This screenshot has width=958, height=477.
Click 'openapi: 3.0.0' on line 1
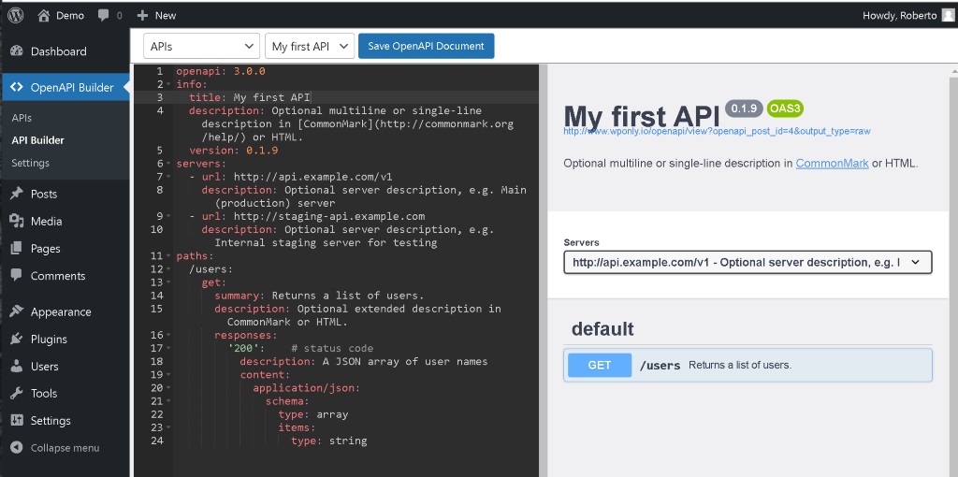221,71
